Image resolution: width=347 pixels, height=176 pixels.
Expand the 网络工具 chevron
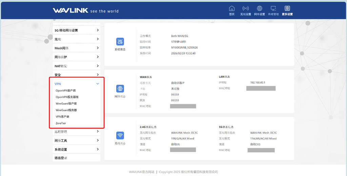click(x=98, y=140)
